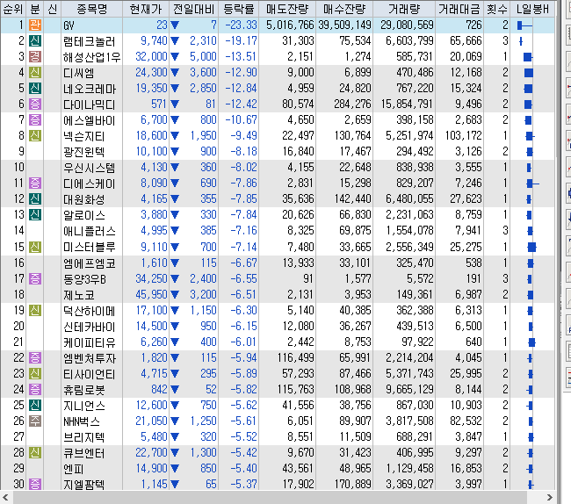Click the 신 badge next to 디씨엠

click(35, 72)
